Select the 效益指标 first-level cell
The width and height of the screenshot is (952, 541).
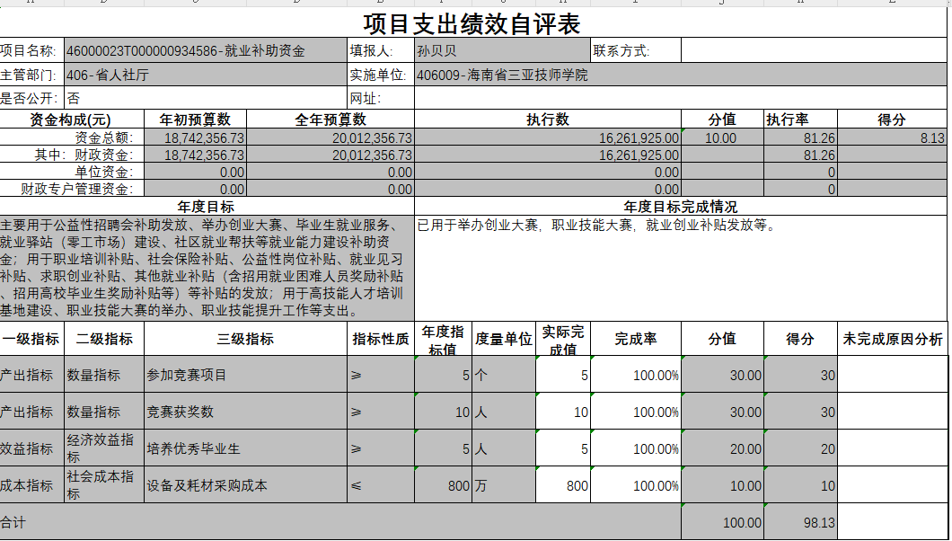point(31,448)
